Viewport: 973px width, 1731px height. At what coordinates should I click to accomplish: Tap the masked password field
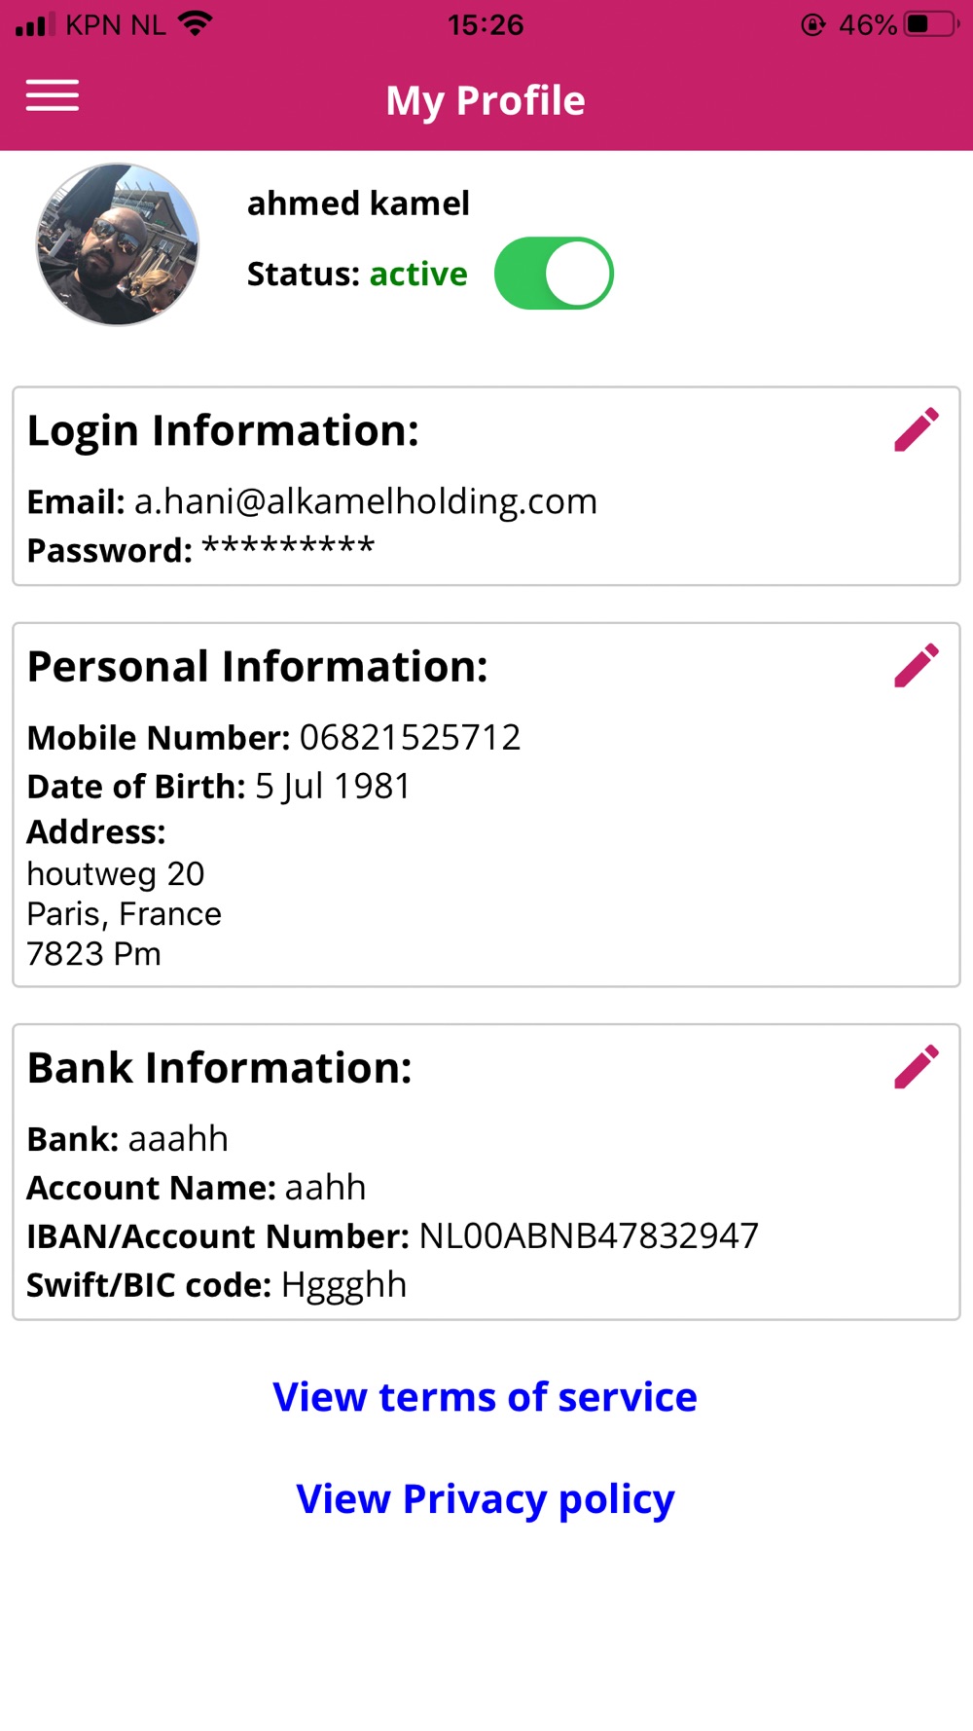[x=288, y=548]
